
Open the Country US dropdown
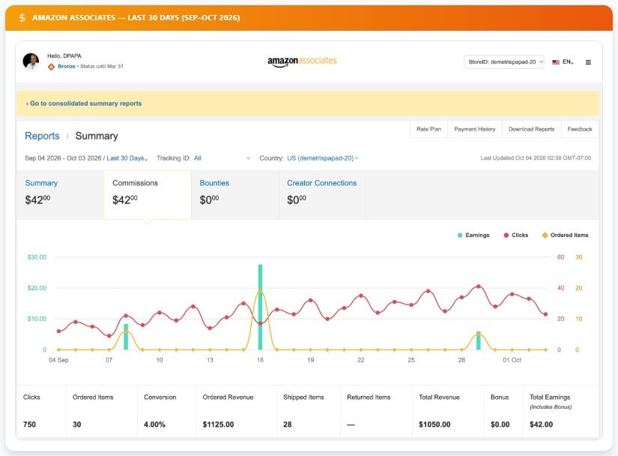(x=323, y=158)
